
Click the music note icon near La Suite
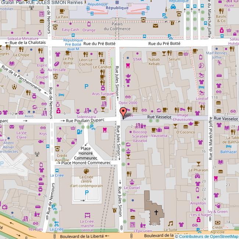(x=170, y=223)
